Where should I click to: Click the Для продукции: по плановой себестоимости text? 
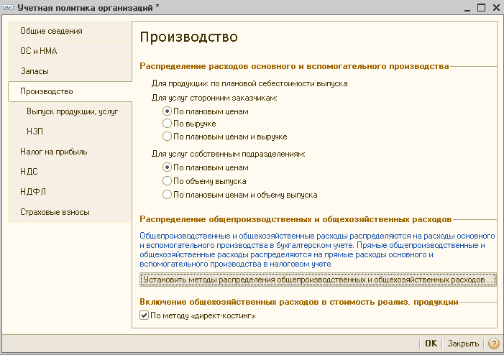[x=249, y=84]
